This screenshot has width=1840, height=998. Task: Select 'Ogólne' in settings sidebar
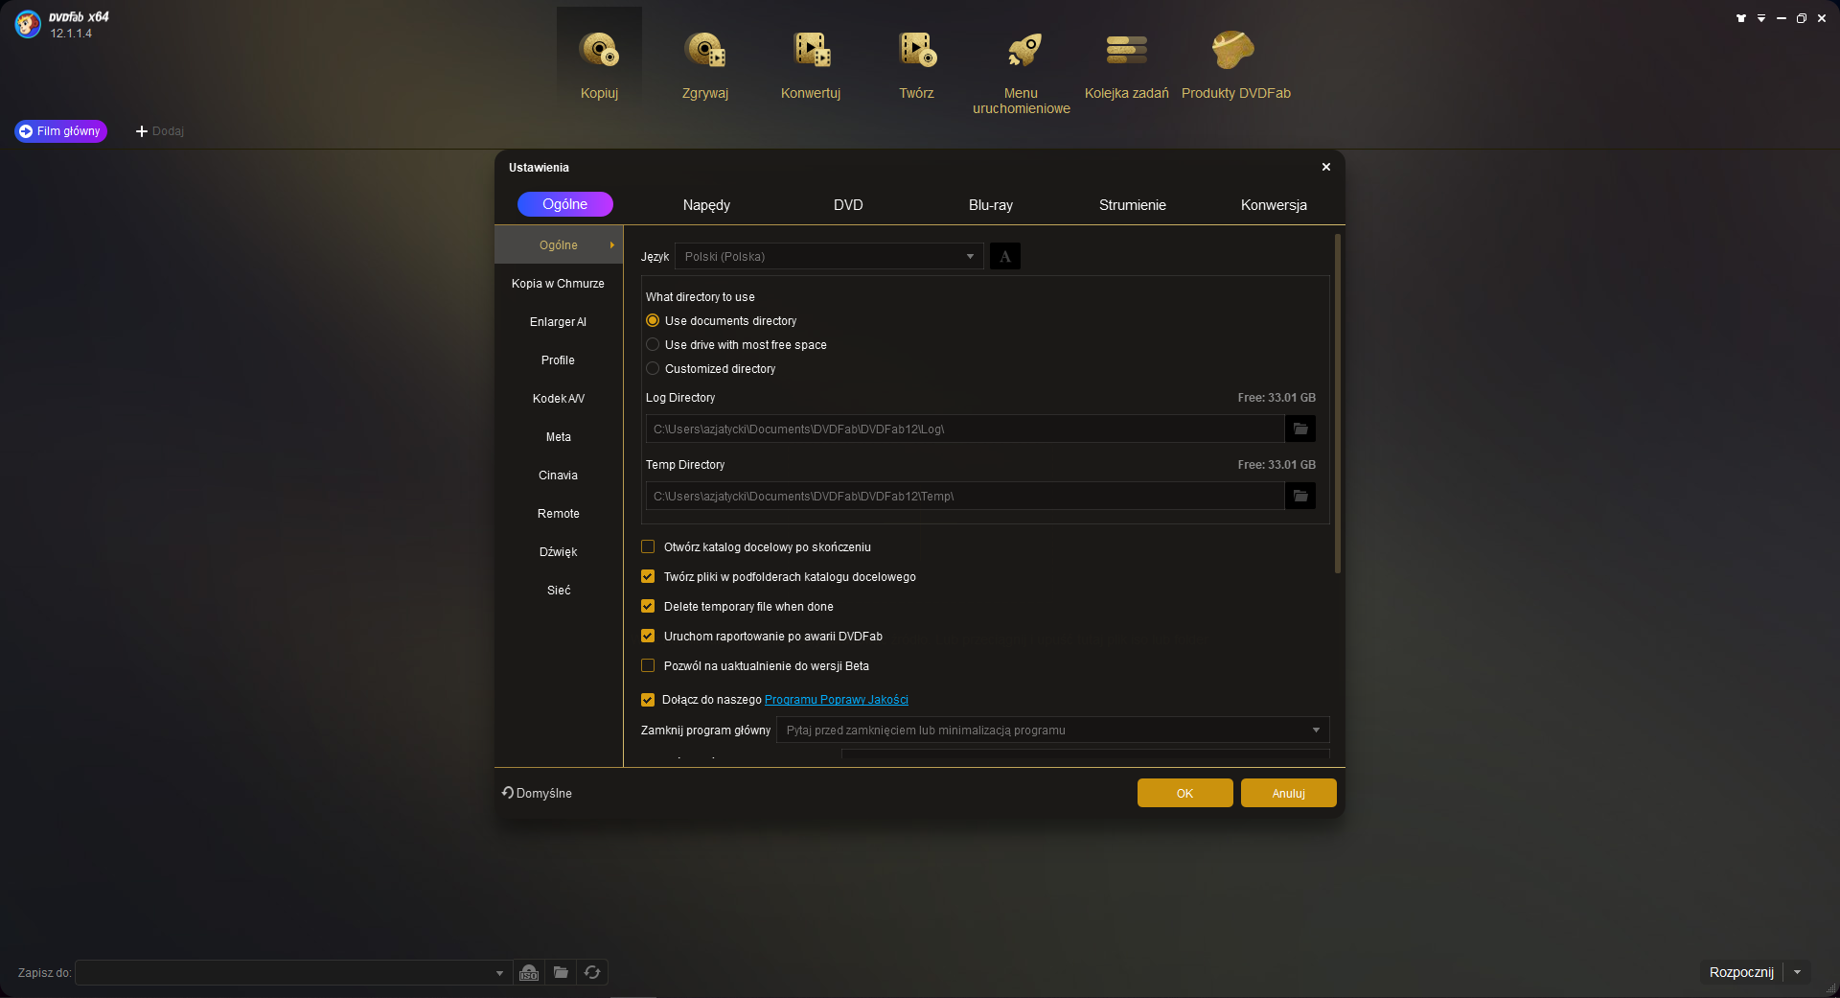point(559,245)
